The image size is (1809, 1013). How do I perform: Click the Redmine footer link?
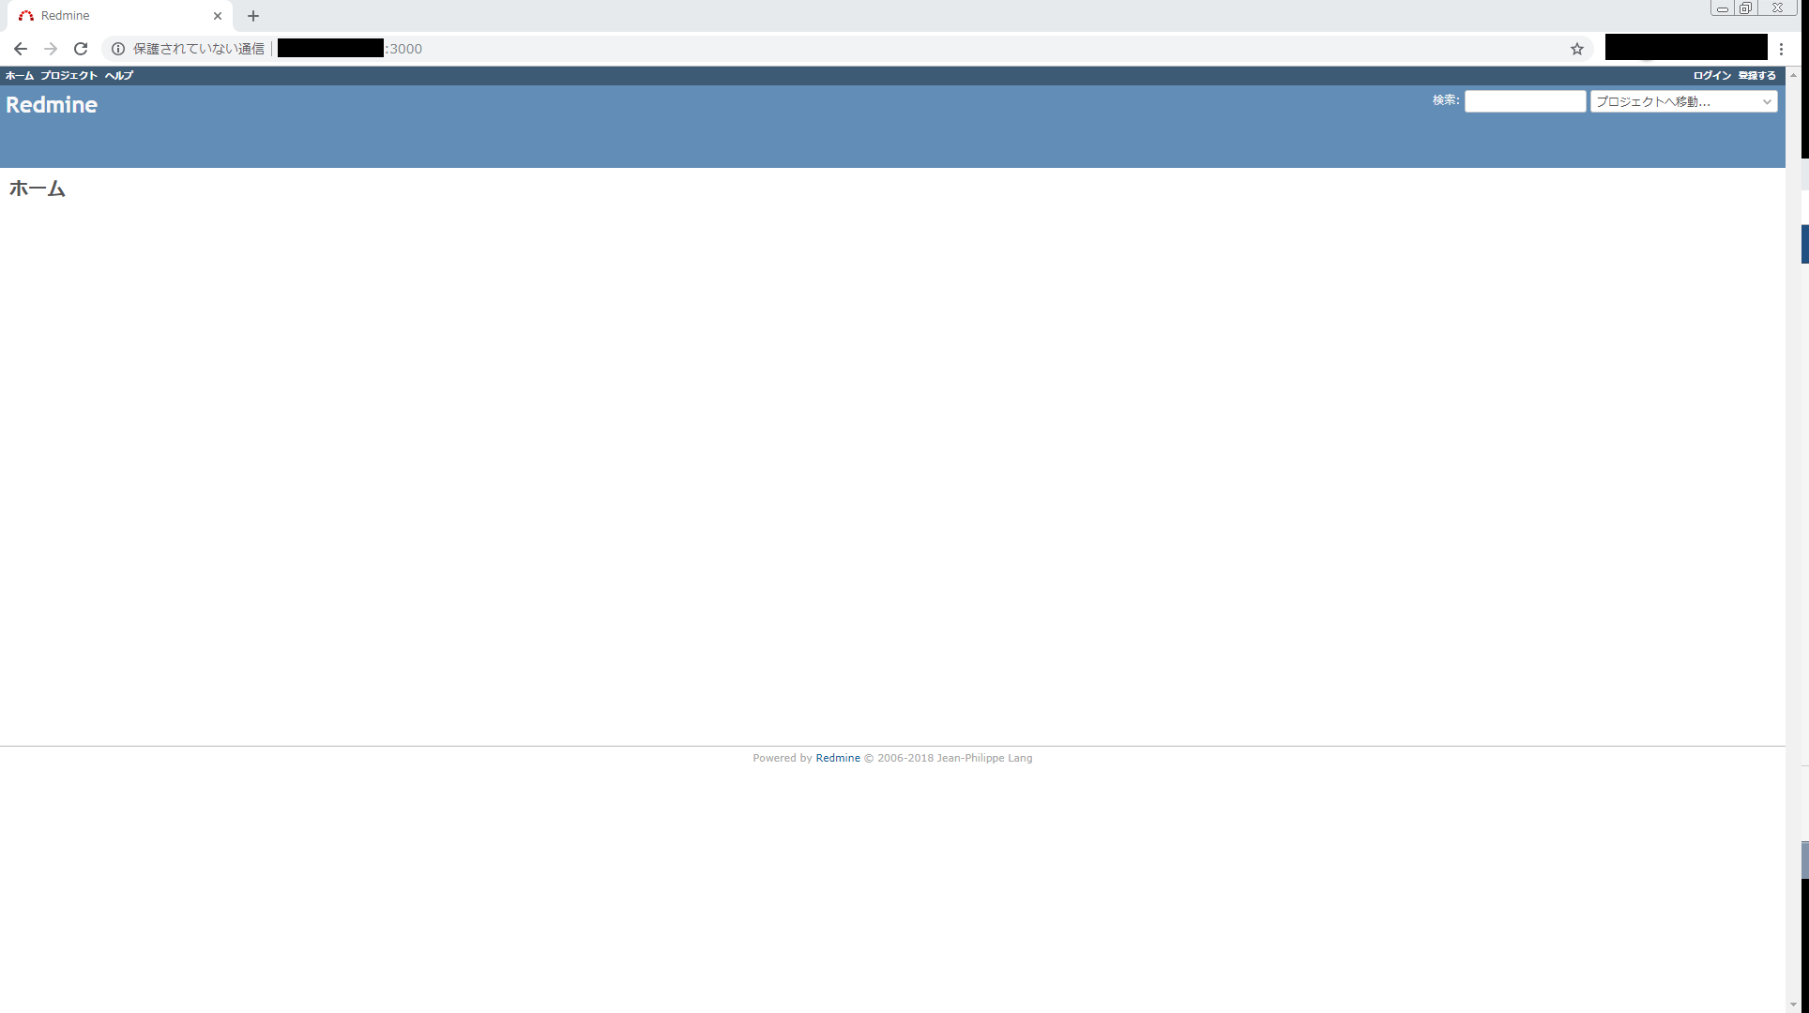point(837,758)
